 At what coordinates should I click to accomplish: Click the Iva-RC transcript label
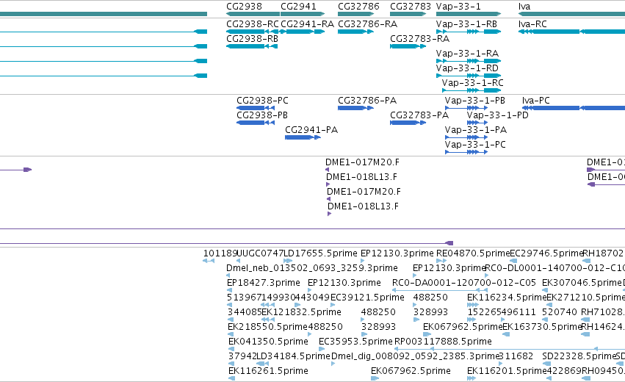tap(532, 24)
